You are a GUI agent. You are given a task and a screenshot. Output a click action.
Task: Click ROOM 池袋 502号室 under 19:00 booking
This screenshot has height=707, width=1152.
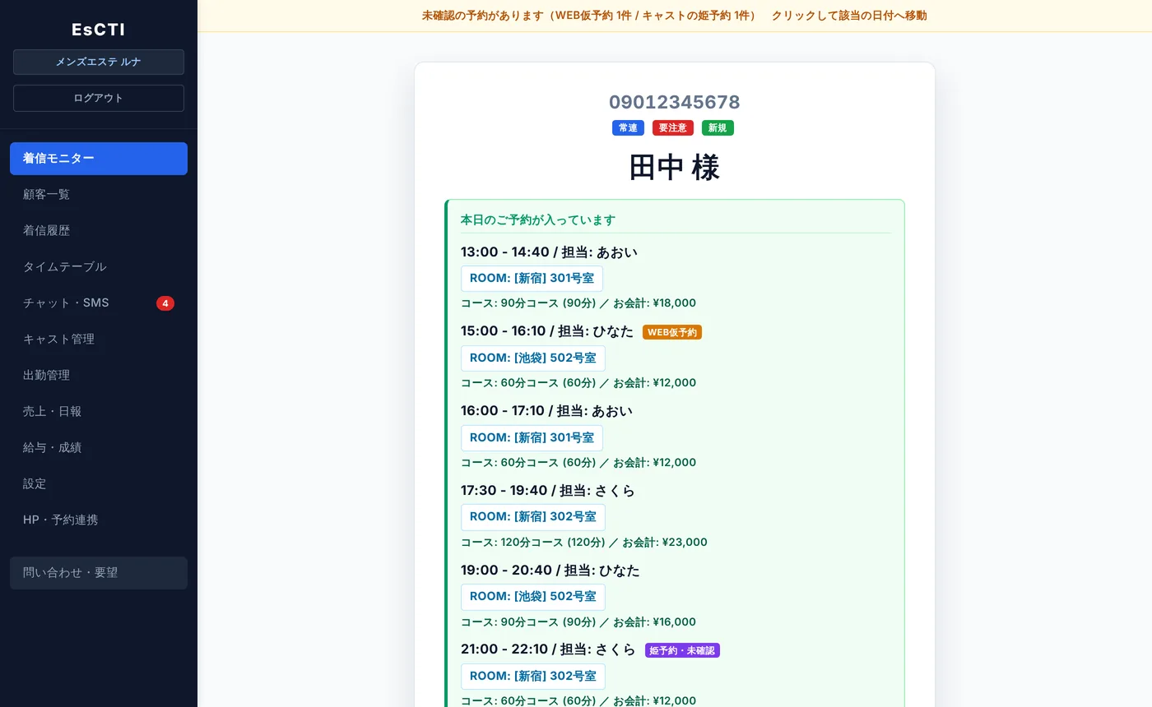click(533, 597)
